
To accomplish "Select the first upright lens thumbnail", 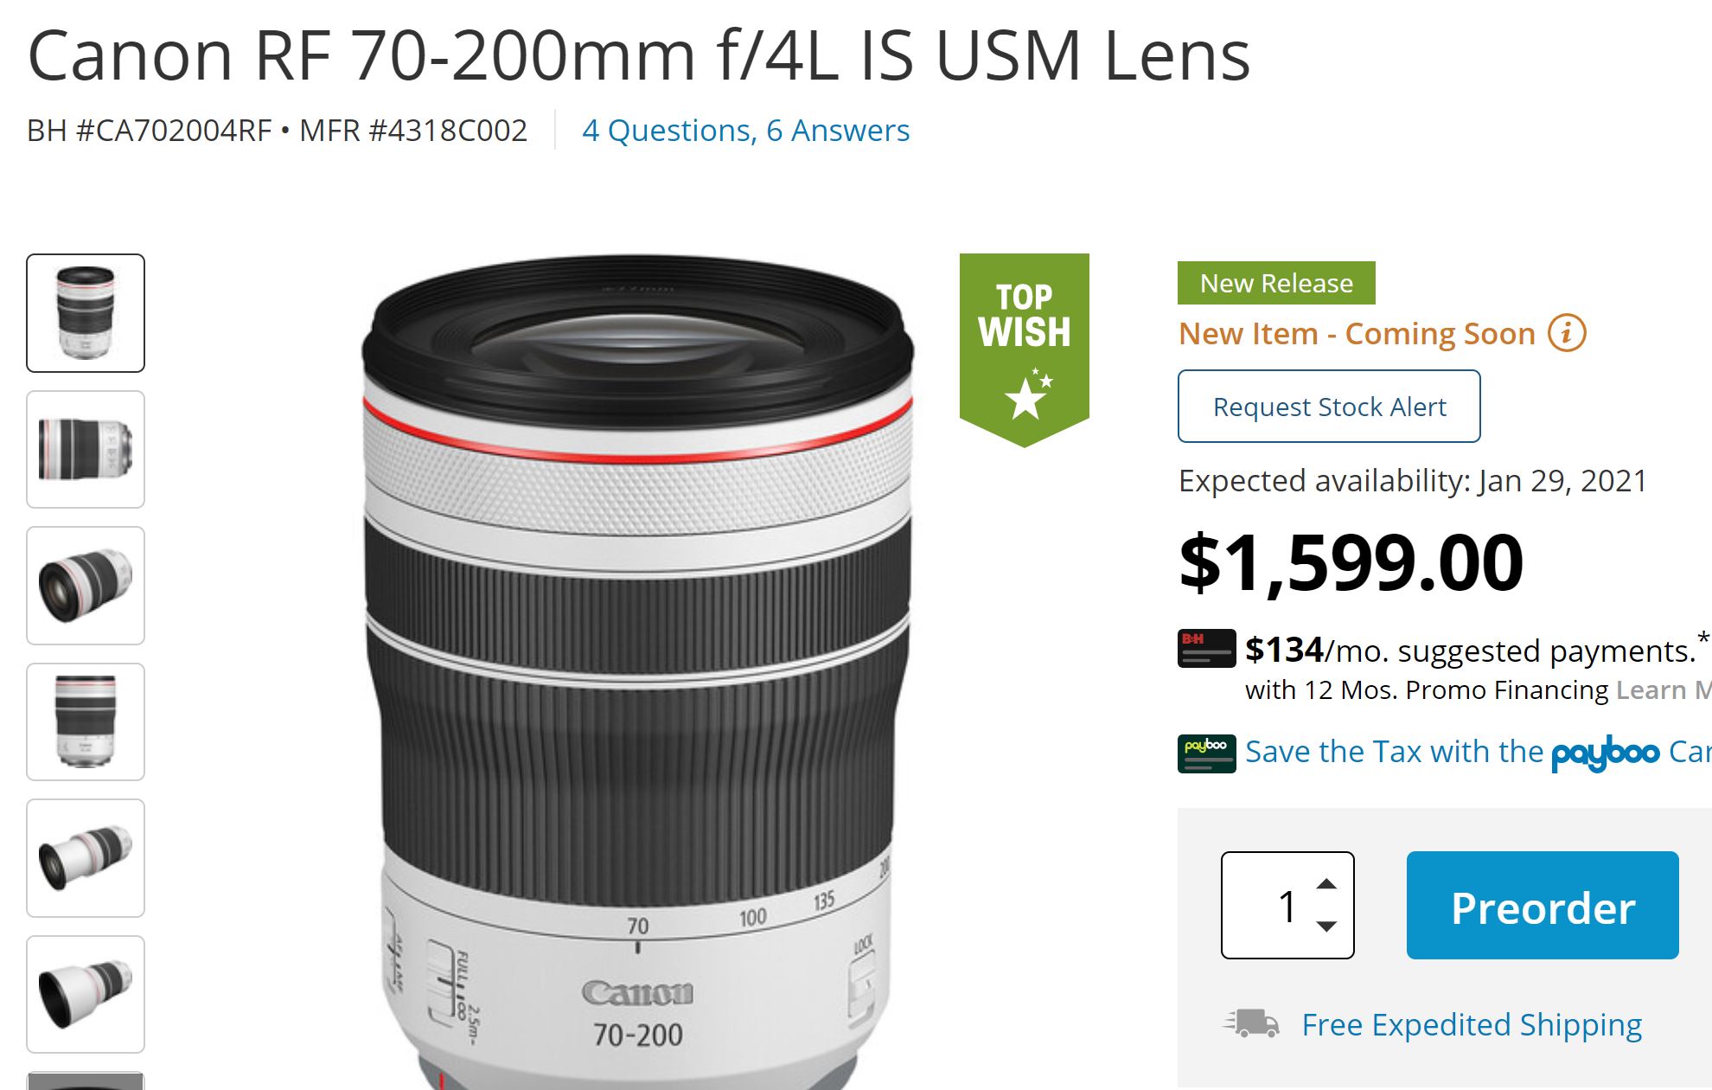I will pyautogui.click(x=86, y=313).
